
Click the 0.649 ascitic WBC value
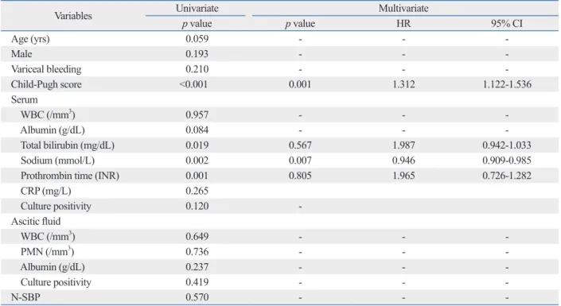point(197,237)
